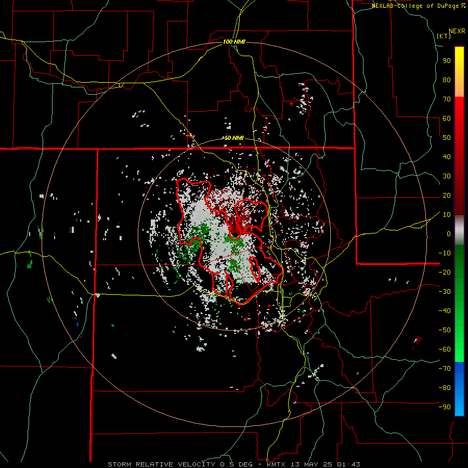468x468 pixels.
Task: Click the -50 value on the velocity scale
Action: click(445, 330)
